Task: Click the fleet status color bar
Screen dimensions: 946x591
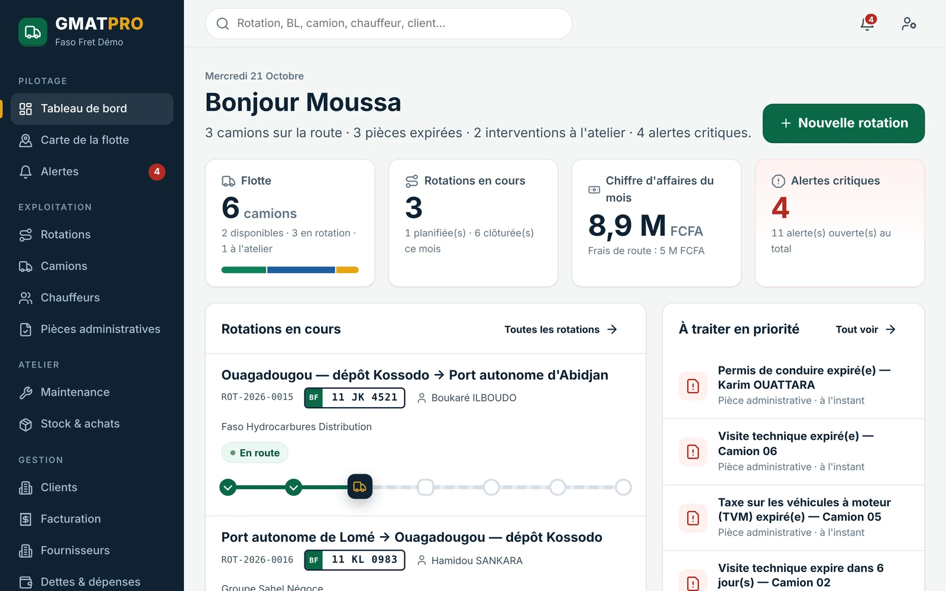Action: click(x=290, y=270)
